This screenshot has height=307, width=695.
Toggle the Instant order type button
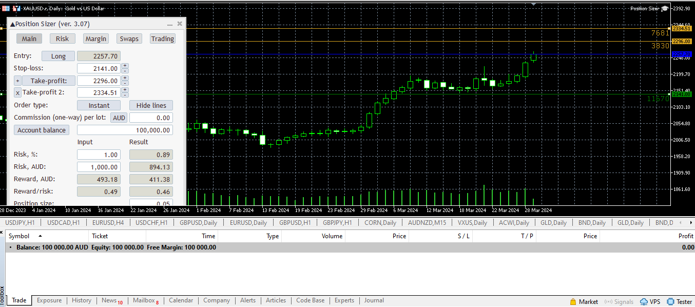99,105
